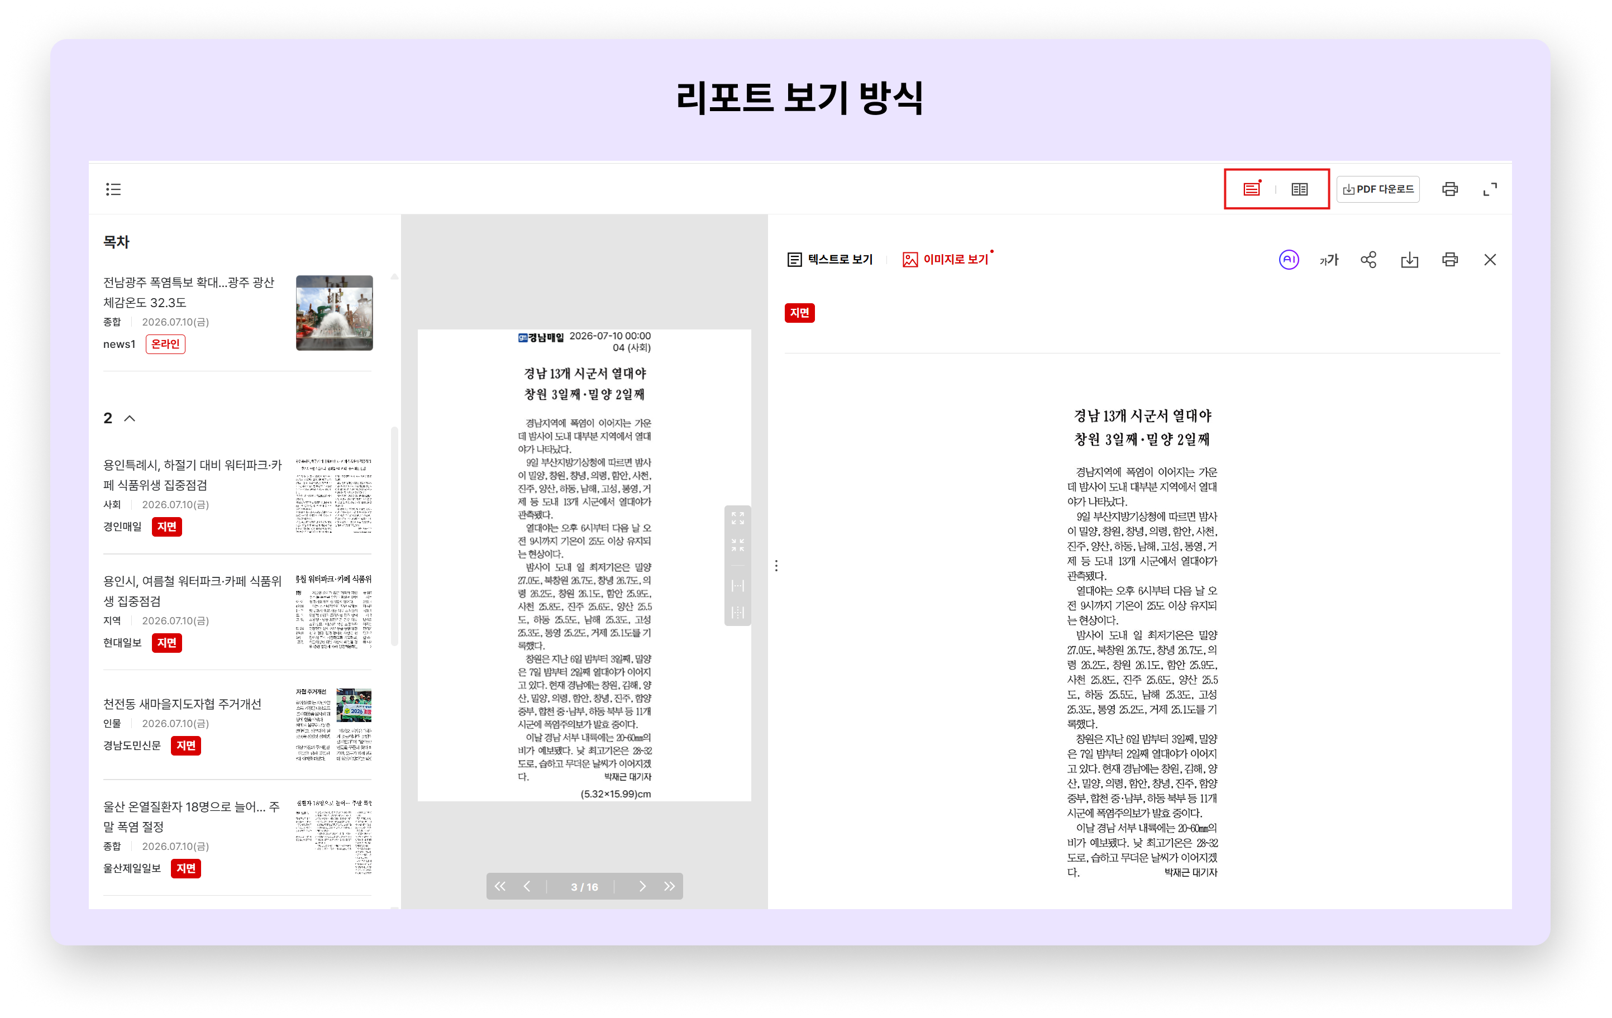Close the article detail panel
The width and height of the screenshot is (1612, 1018).
1490,260
